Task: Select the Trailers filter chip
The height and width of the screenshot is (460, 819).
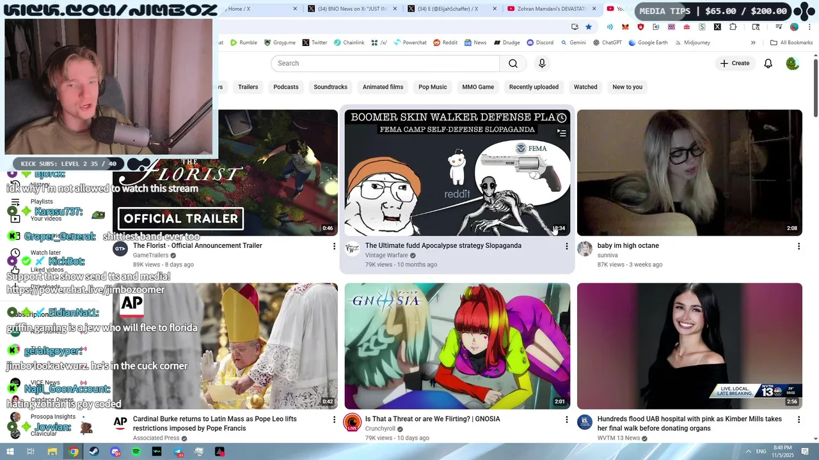Action: [248, 87]
